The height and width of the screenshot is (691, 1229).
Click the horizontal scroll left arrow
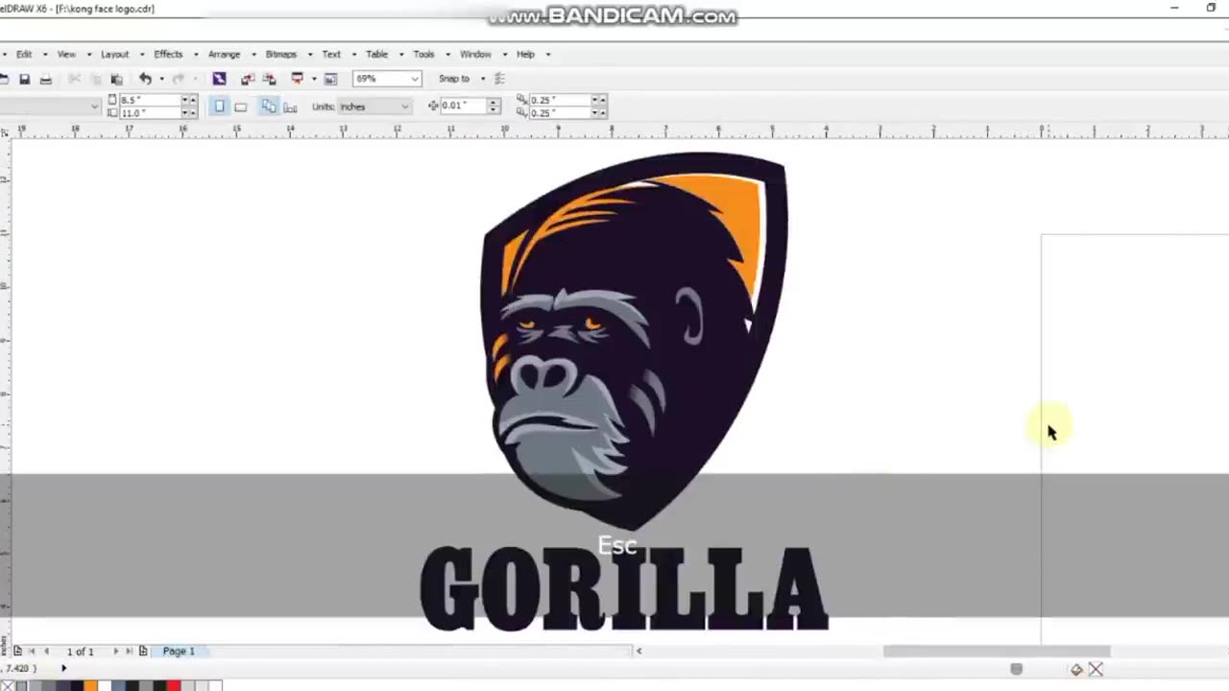(x=639, y=652)
